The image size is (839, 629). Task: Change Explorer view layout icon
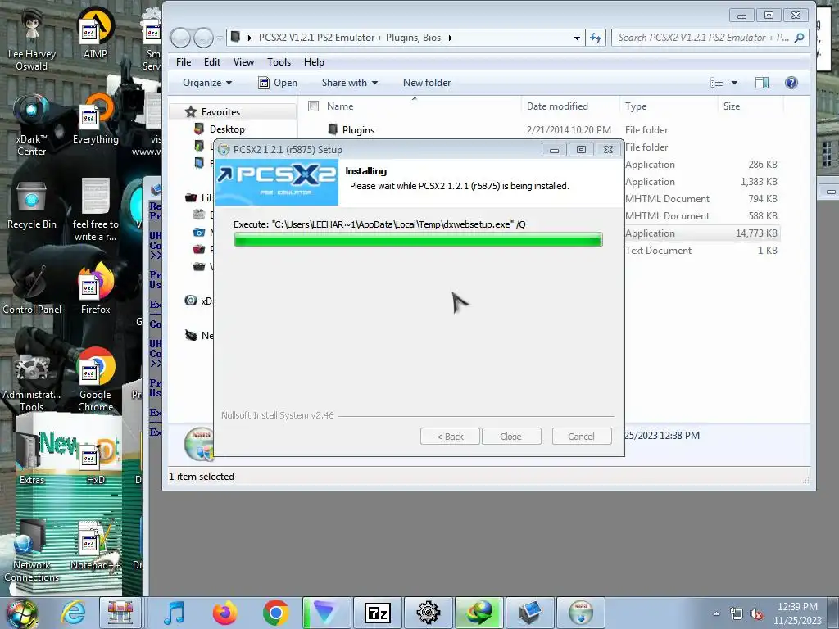716,83
